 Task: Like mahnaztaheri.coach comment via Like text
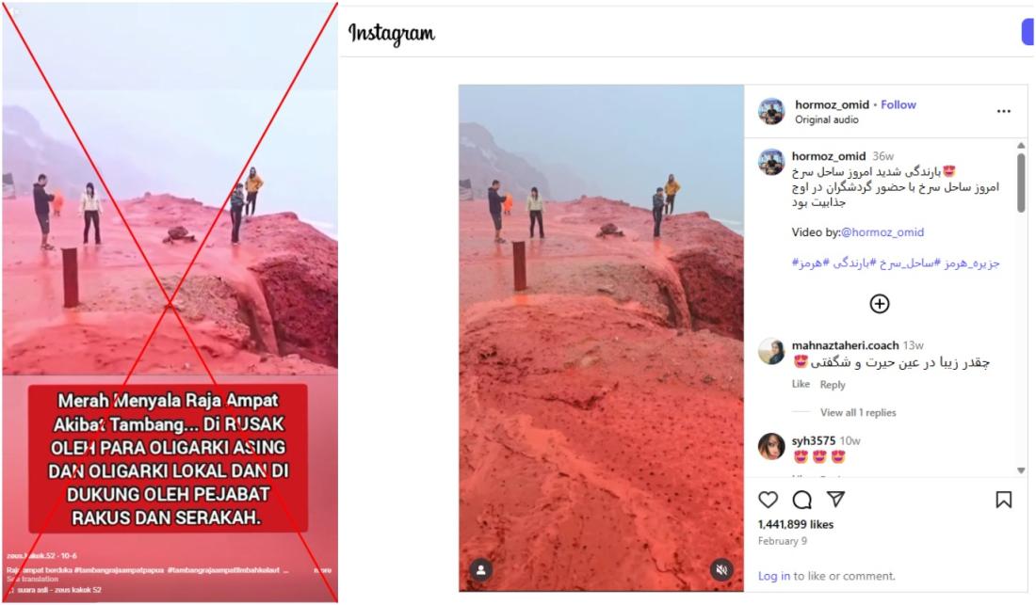[x=801, y=384]
